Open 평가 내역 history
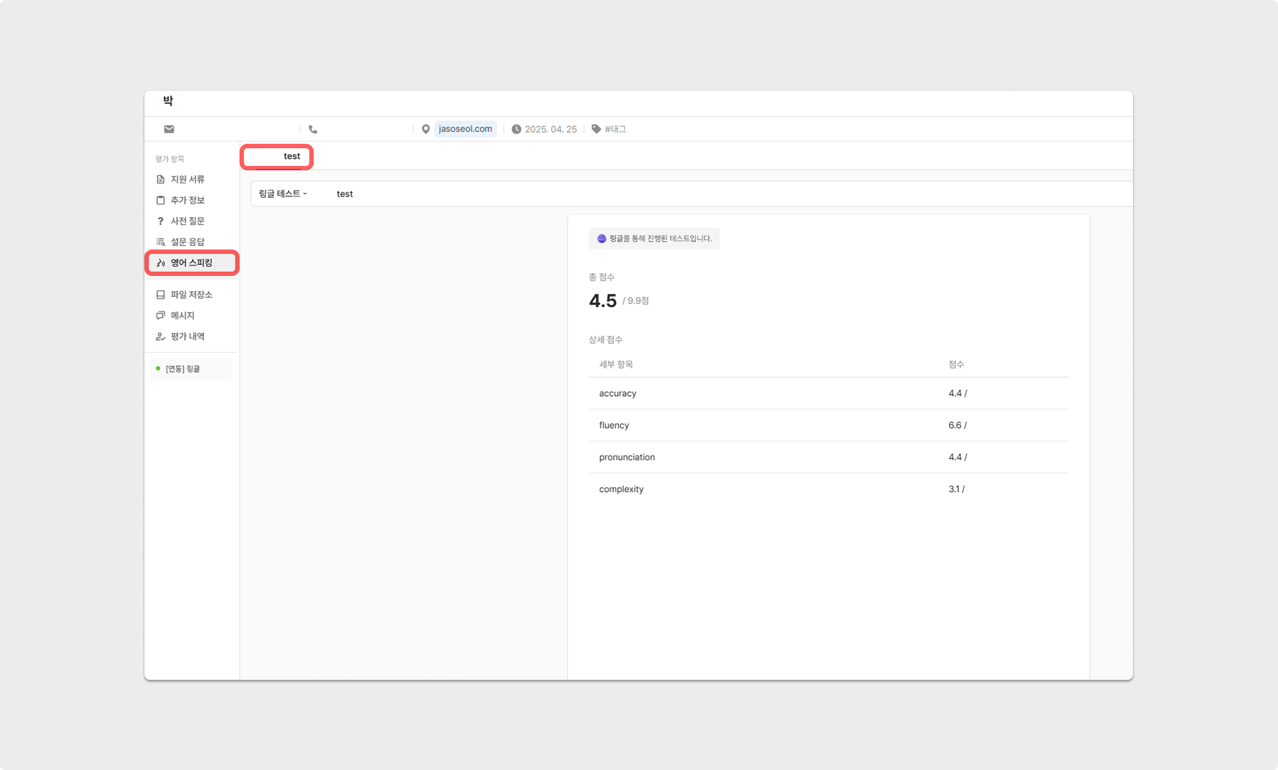Screen dimensions: 1278x770 tap(188, 336)
